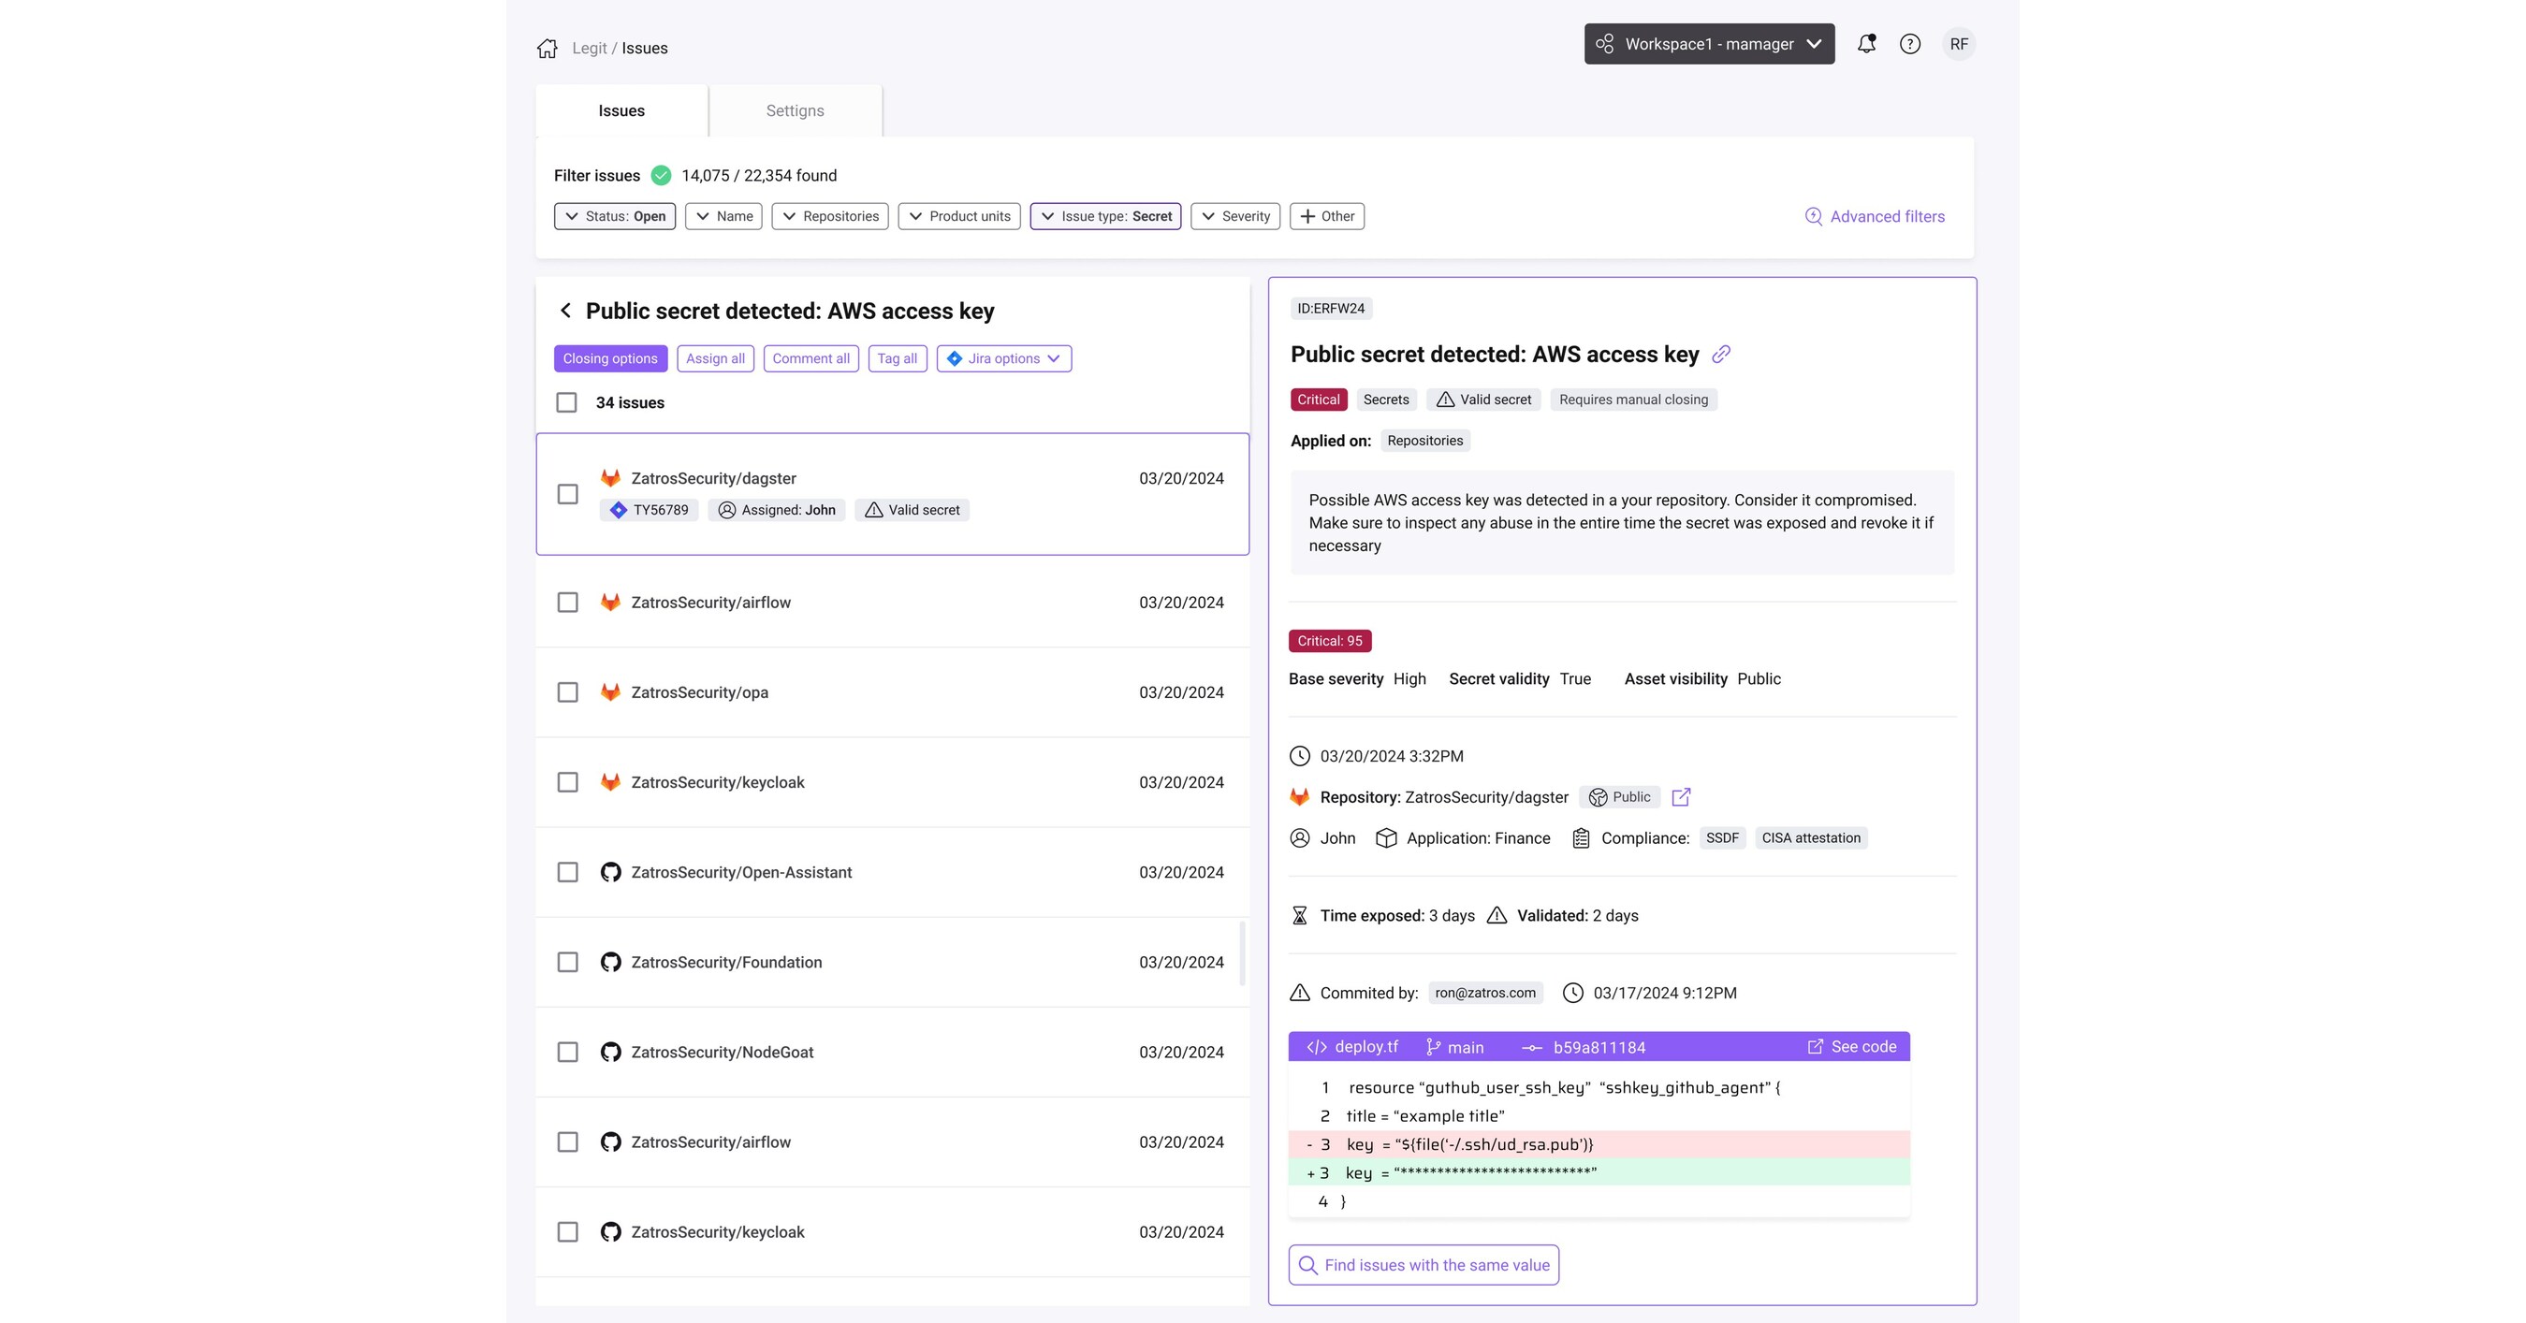Select the Issues tab

coord(621,109)
